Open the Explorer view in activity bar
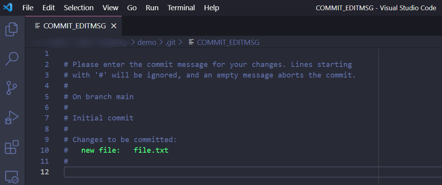This screenshot has width=442, height=185. click(11, 29)
